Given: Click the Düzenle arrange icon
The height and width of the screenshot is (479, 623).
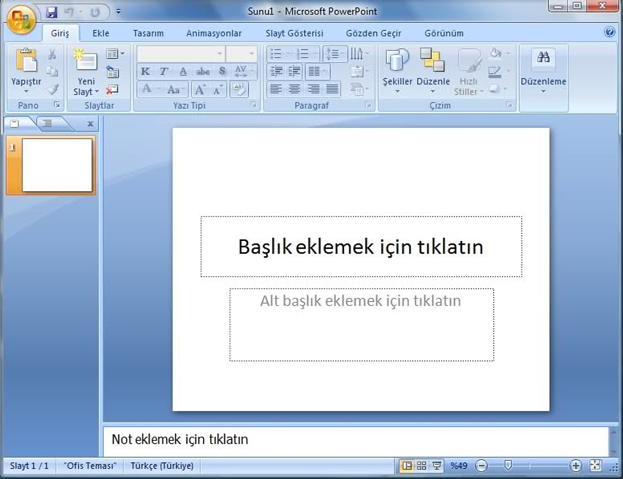Looking at the screenshot, I should (432, 61).
